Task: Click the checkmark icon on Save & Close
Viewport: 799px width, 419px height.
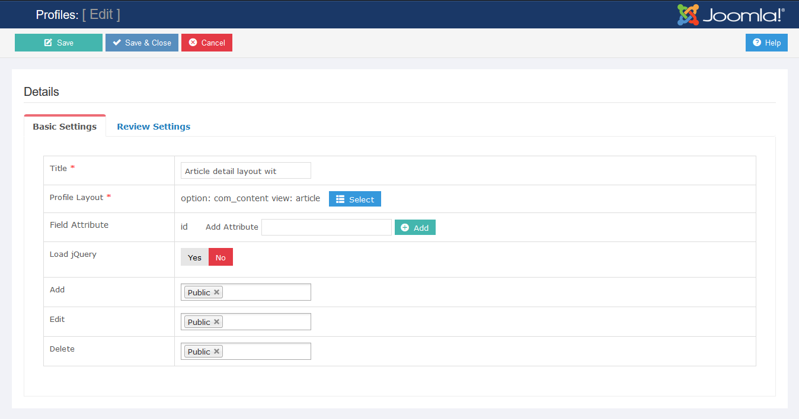Action: click(x=117, y=43)
